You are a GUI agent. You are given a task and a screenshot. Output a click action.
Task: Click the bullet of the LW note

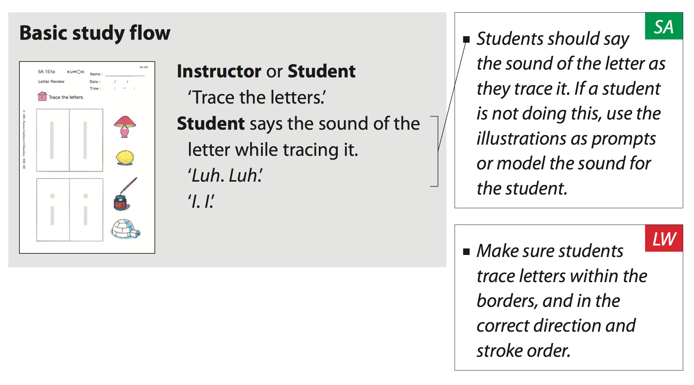coord(466,252)
